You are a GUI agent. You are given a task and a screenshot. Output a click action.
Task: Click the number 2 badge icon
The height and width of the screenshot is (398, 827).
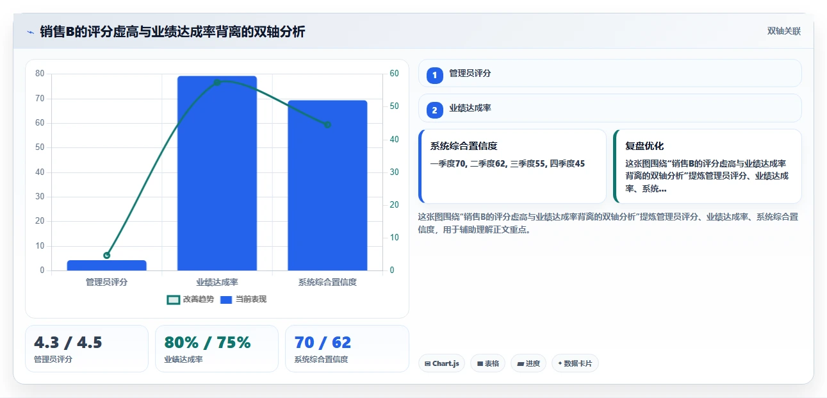(x=435, y=110)
